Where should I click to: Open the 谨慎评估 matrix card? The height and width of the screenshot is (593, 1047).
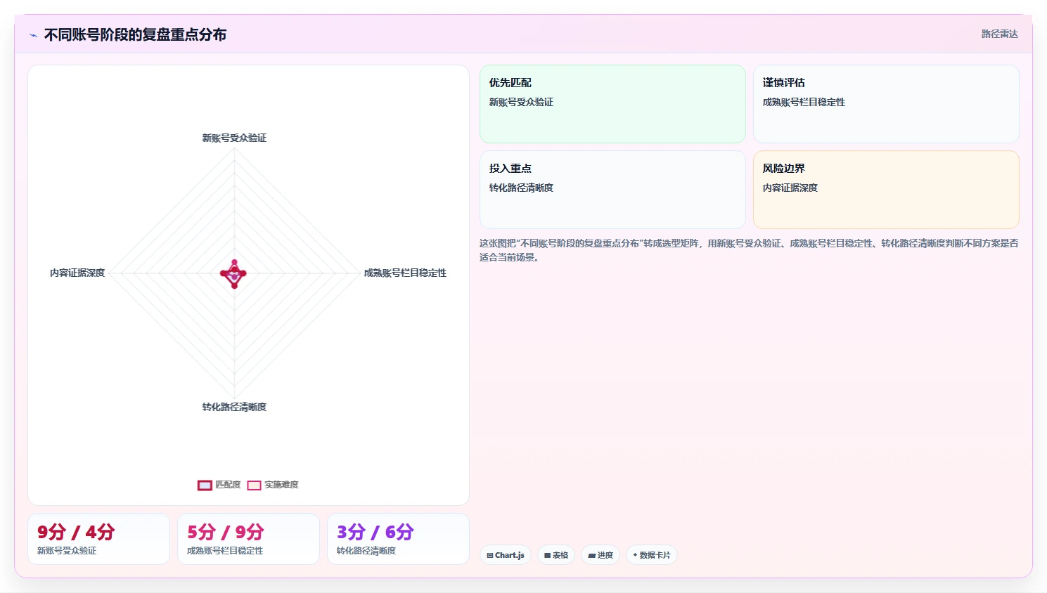point(886,104)
